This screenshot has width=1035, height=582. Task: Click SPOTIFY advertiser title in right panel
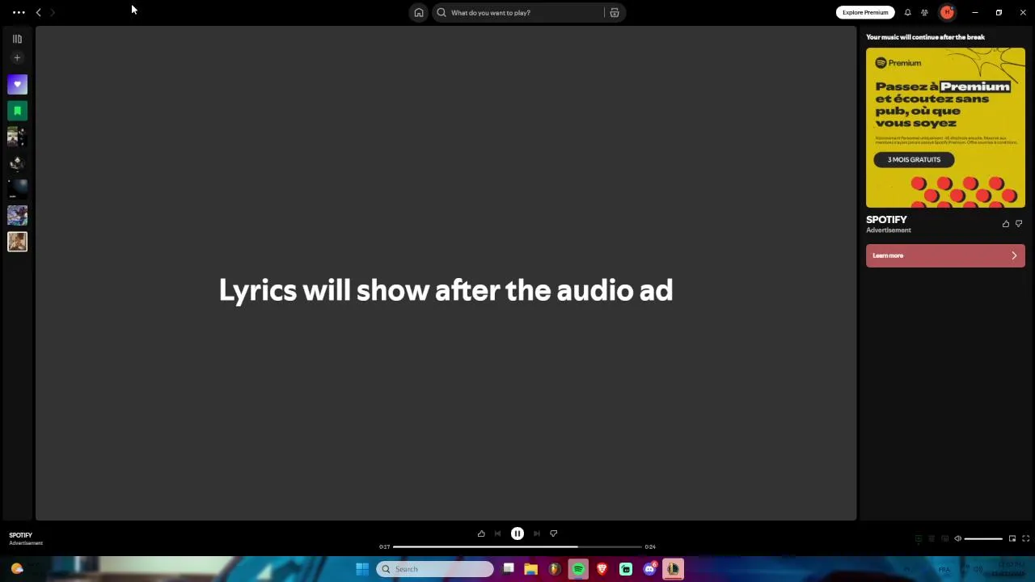point(886,220)
